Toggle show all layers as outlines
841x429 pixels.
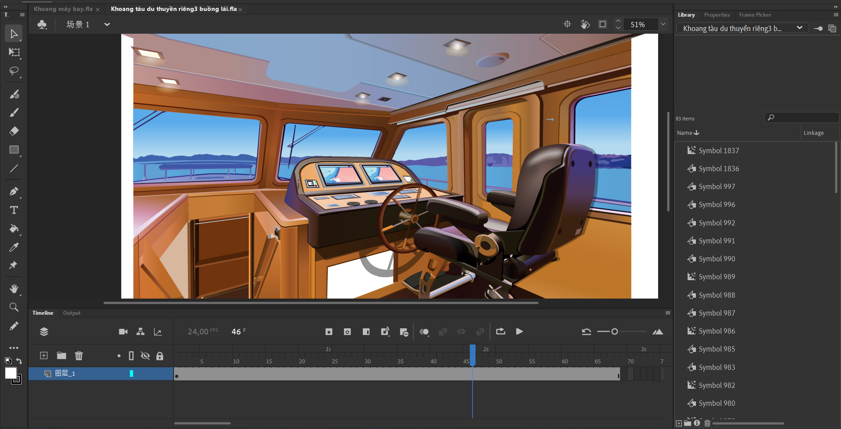click(131, 356)
